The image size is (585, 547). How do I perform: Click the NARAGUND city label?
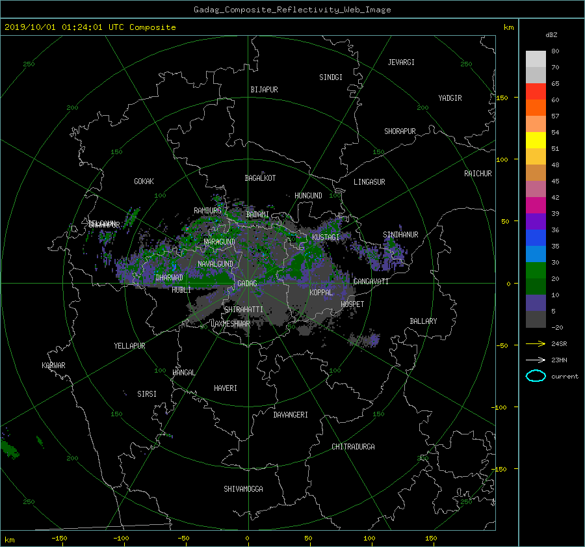point(220,241)
